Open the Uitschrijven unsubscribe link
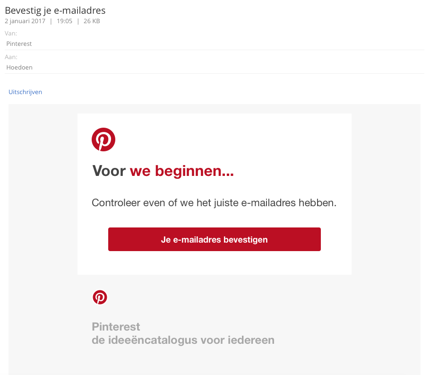Viewport: 430px width, 375px height. [25, 92]
